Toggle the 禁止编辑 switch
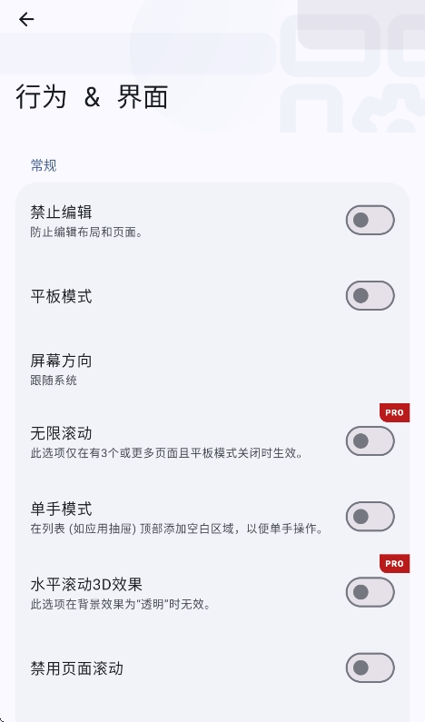Screen dimensions: 425x722 (371, 220)
